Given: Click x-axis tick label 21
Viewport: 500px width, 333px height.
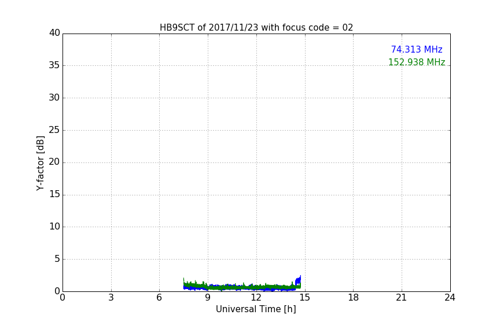Looking at the screenshot, I should tap(402, 298).
